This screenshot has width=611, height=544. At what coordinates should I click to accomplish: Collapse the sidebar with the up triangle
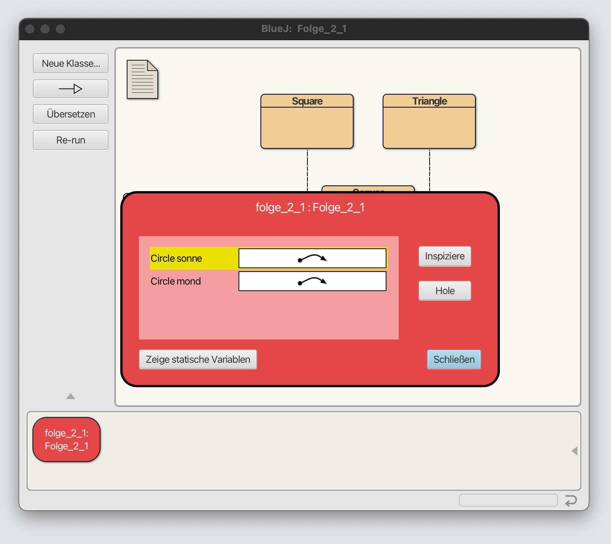[71, 396]
